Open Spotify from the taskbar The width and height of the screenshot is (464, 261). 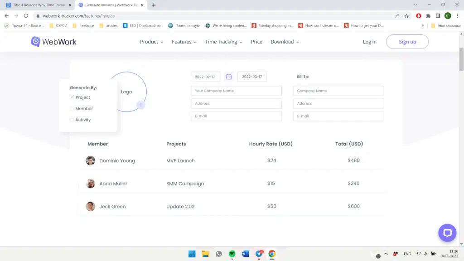click(232, 254)
